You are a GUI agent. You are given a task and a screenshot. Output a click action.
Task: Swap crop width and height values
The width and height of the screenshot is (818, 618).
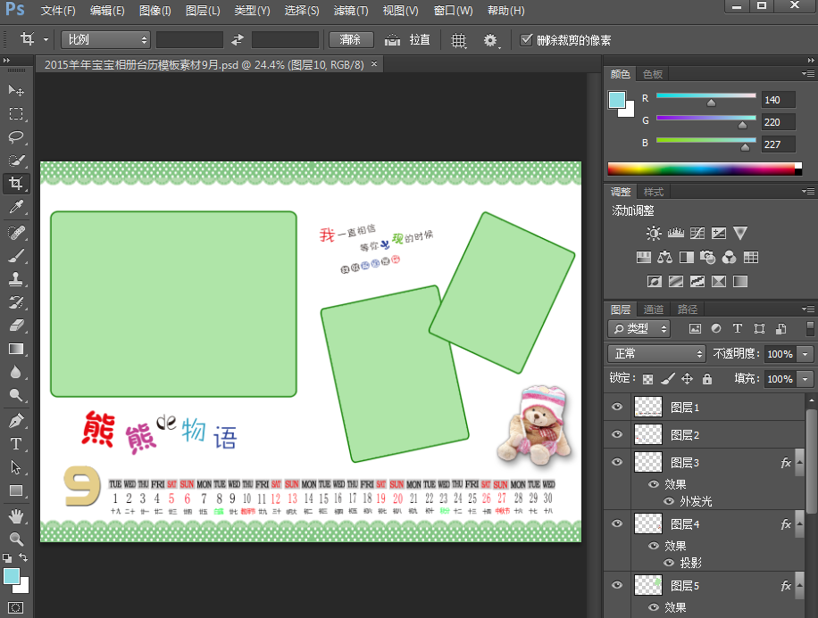[x=238, y=39]
